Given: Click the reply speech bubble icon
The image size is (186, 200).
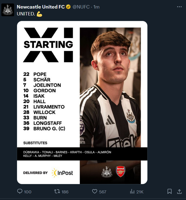Looking at the screenshot, I should tap(19, 191).
